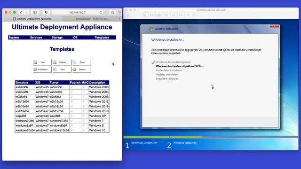Click 'Updates installeren' step text

(x=167, y=75)
